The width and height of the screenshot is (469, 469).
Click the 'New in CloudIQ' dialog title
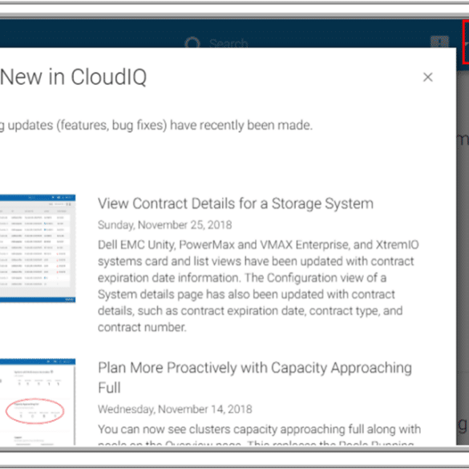coord(73,77)
